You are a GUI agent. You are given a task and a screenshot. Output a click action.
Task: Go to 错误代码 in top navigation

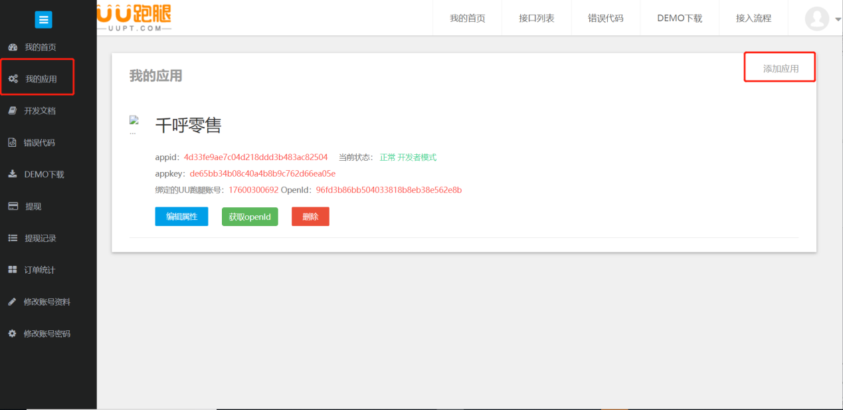tap(606, 19)
